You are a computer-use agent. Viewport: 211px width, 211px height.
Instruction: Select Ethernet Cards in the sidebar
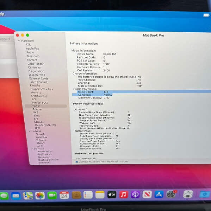(39, 78)
